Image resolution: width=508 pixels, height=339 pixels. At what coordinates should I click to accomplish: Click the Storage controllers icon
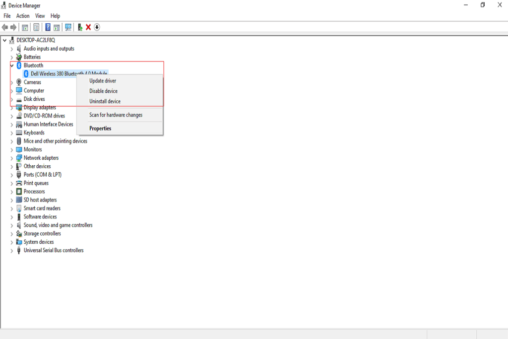(19, 234)
